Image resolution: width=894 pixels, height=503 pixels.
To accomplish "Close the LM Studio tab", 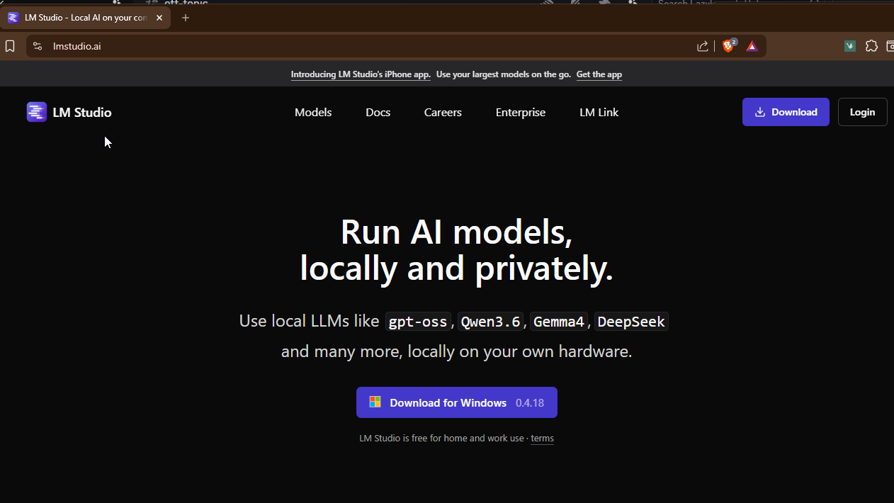I will (159, 18).
